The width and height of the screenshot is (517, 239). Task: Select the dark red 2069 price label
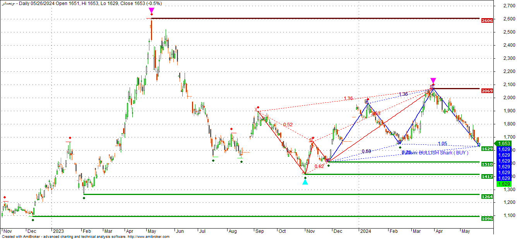(487, 91)
